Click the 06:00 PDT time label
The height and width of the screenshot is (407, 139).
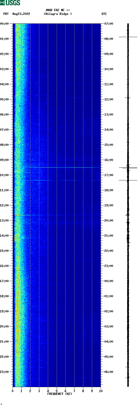pos(5,115)
